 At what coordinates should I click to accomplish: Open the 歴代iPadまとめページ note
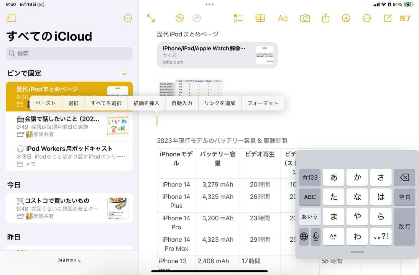pyautogui.click(x=69, y=97)
